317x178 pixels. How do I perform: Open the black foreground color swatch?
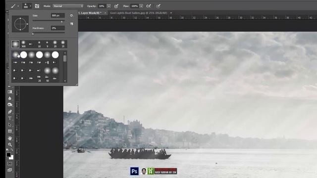pos(8,155)
